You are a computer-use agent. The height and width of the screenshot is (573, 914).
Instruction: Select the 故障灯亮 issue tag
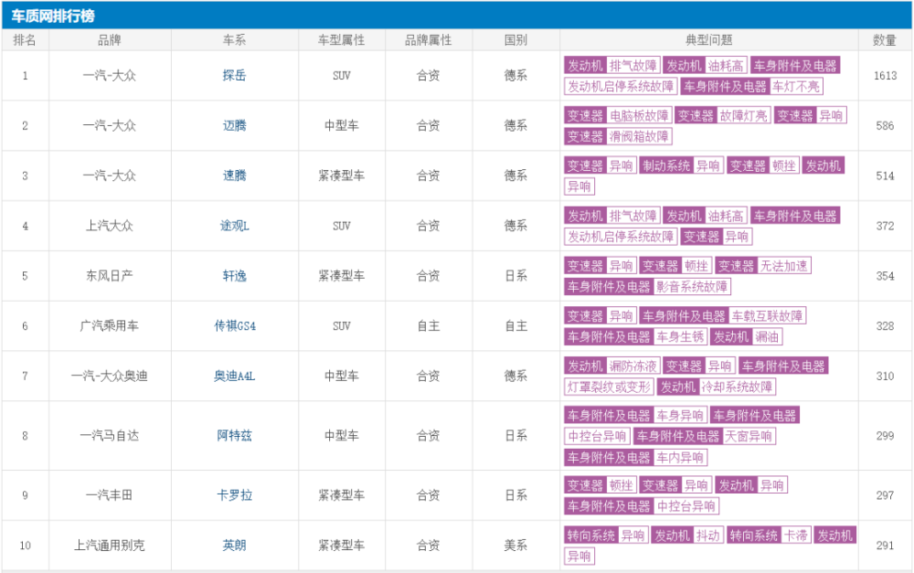point(743,115)
